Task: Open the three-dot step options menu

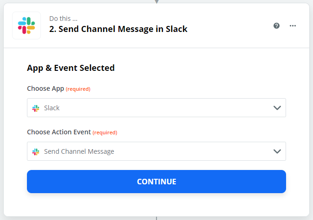Action: click(x=293, y=25)
